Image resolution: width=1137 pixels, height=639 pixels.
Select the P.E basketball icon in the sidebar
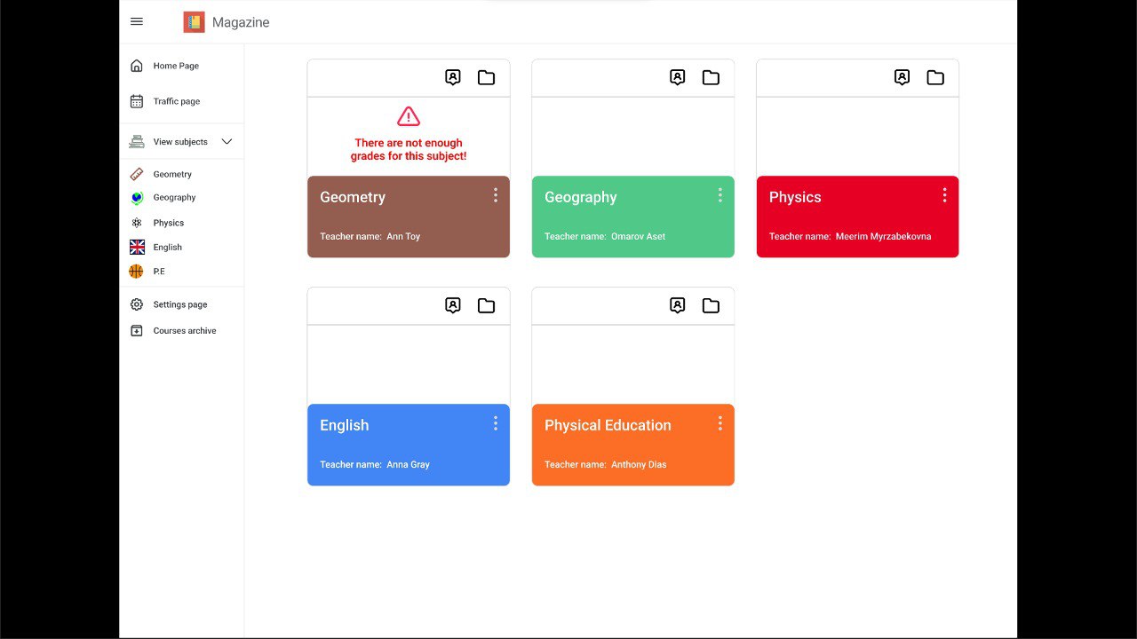[136, 271]
